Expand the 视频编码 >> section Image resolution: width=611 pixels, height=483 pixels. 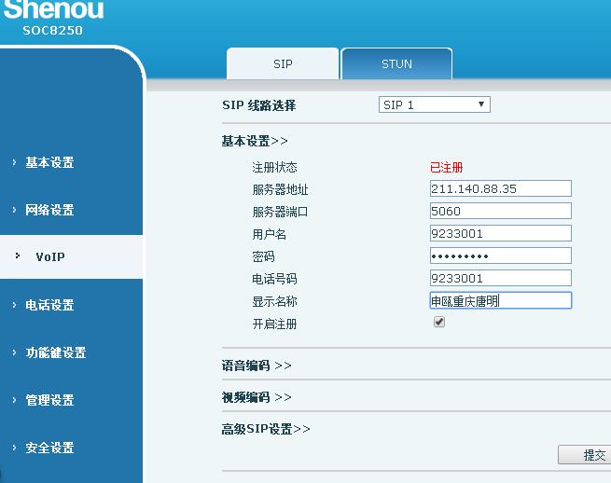pos(257,397)
